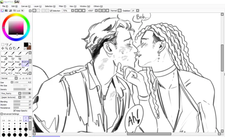Click the canvas horizontal scrollbar thumb
The height and width of the screenshot is (137, 225).
149,134
